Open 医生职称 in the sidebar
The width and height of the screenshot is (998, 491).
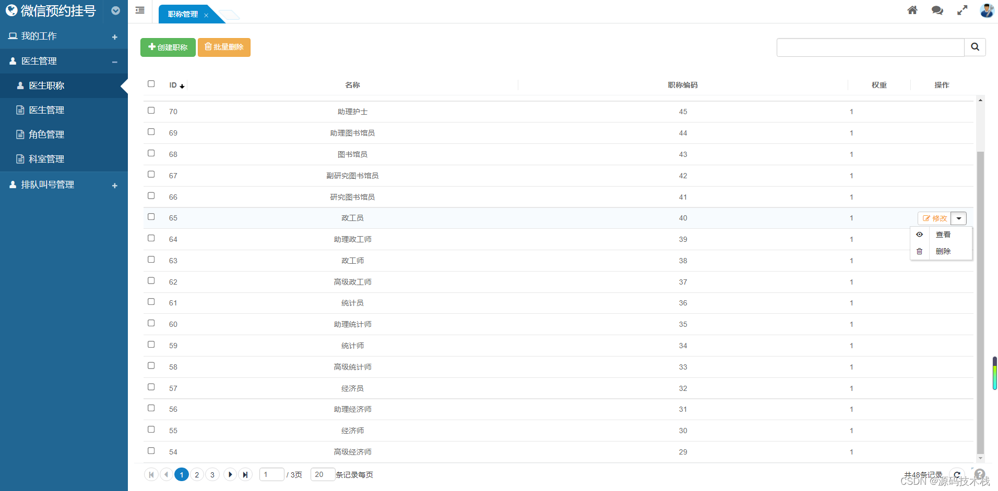64,85
